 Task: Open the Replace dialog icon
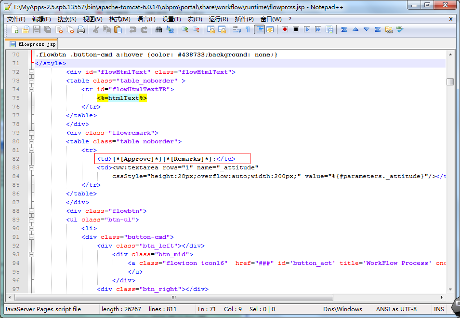[x=170, y=29]
